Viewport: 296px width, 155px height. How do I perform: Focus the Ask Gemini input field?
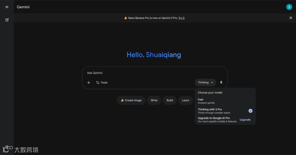(x=155, y=73)
